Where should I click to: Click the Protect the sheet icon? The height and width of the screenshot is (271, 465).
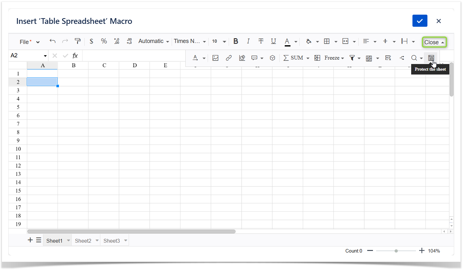431,58
